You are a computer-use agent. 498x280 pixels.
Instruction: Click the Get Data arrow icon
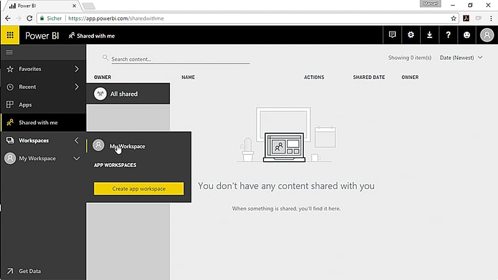[x=10, y=271]
